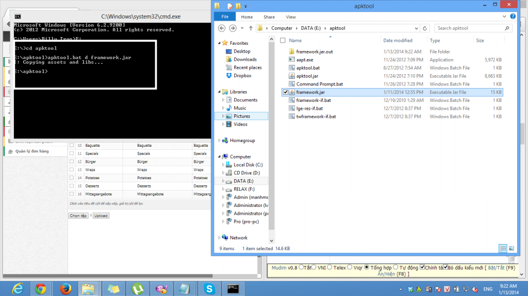Check row 14 Potatoes checkbox
The width and height of the screenshot is (528, 296).
click(x=72, y=178)
